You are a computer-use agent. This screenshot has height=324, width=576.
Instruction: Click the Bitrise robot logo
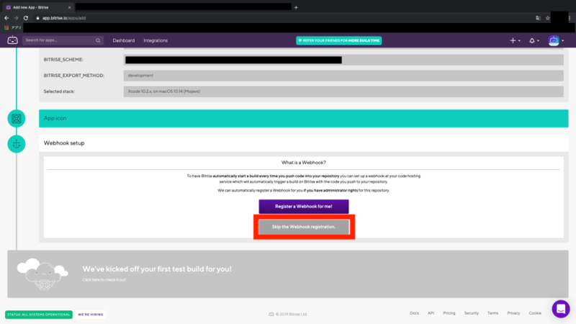tap(12, 40)
